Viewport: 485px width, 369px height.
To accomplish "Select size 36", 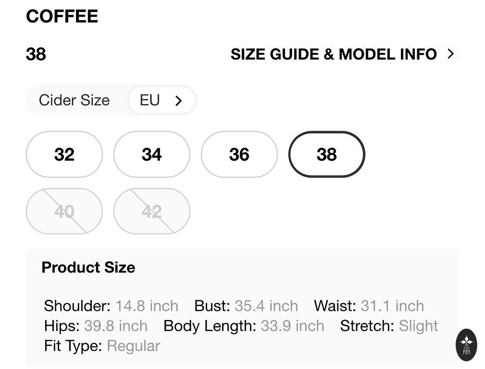I will coord(239,154).
